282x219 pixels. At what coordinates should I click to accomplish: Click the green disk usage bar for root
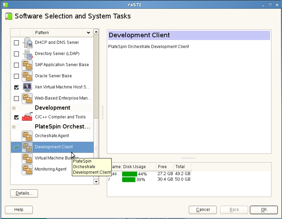[128, 180]
